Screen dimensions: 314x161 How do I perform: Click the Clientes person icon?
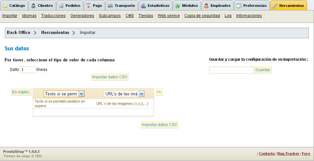(33, 6)
